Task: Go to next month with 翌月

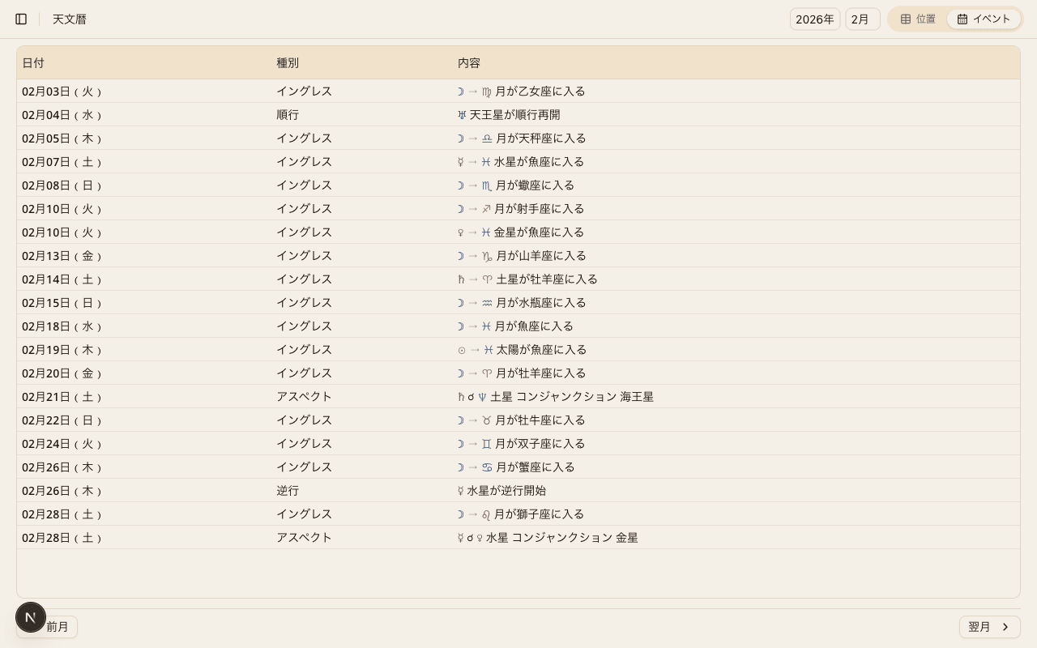Action: point(989,627)
